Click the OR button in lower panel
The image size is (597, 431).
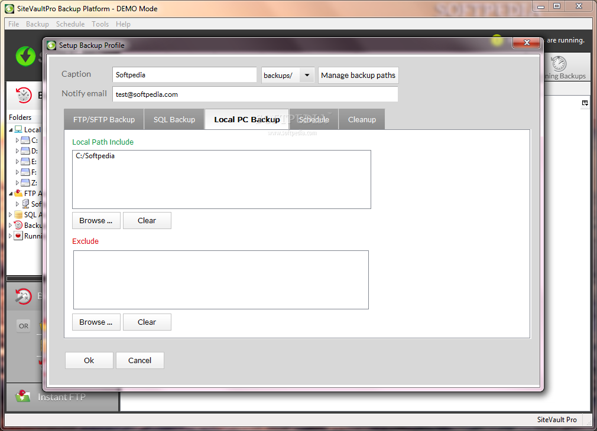pyautogui.click(x=24, y=326)
